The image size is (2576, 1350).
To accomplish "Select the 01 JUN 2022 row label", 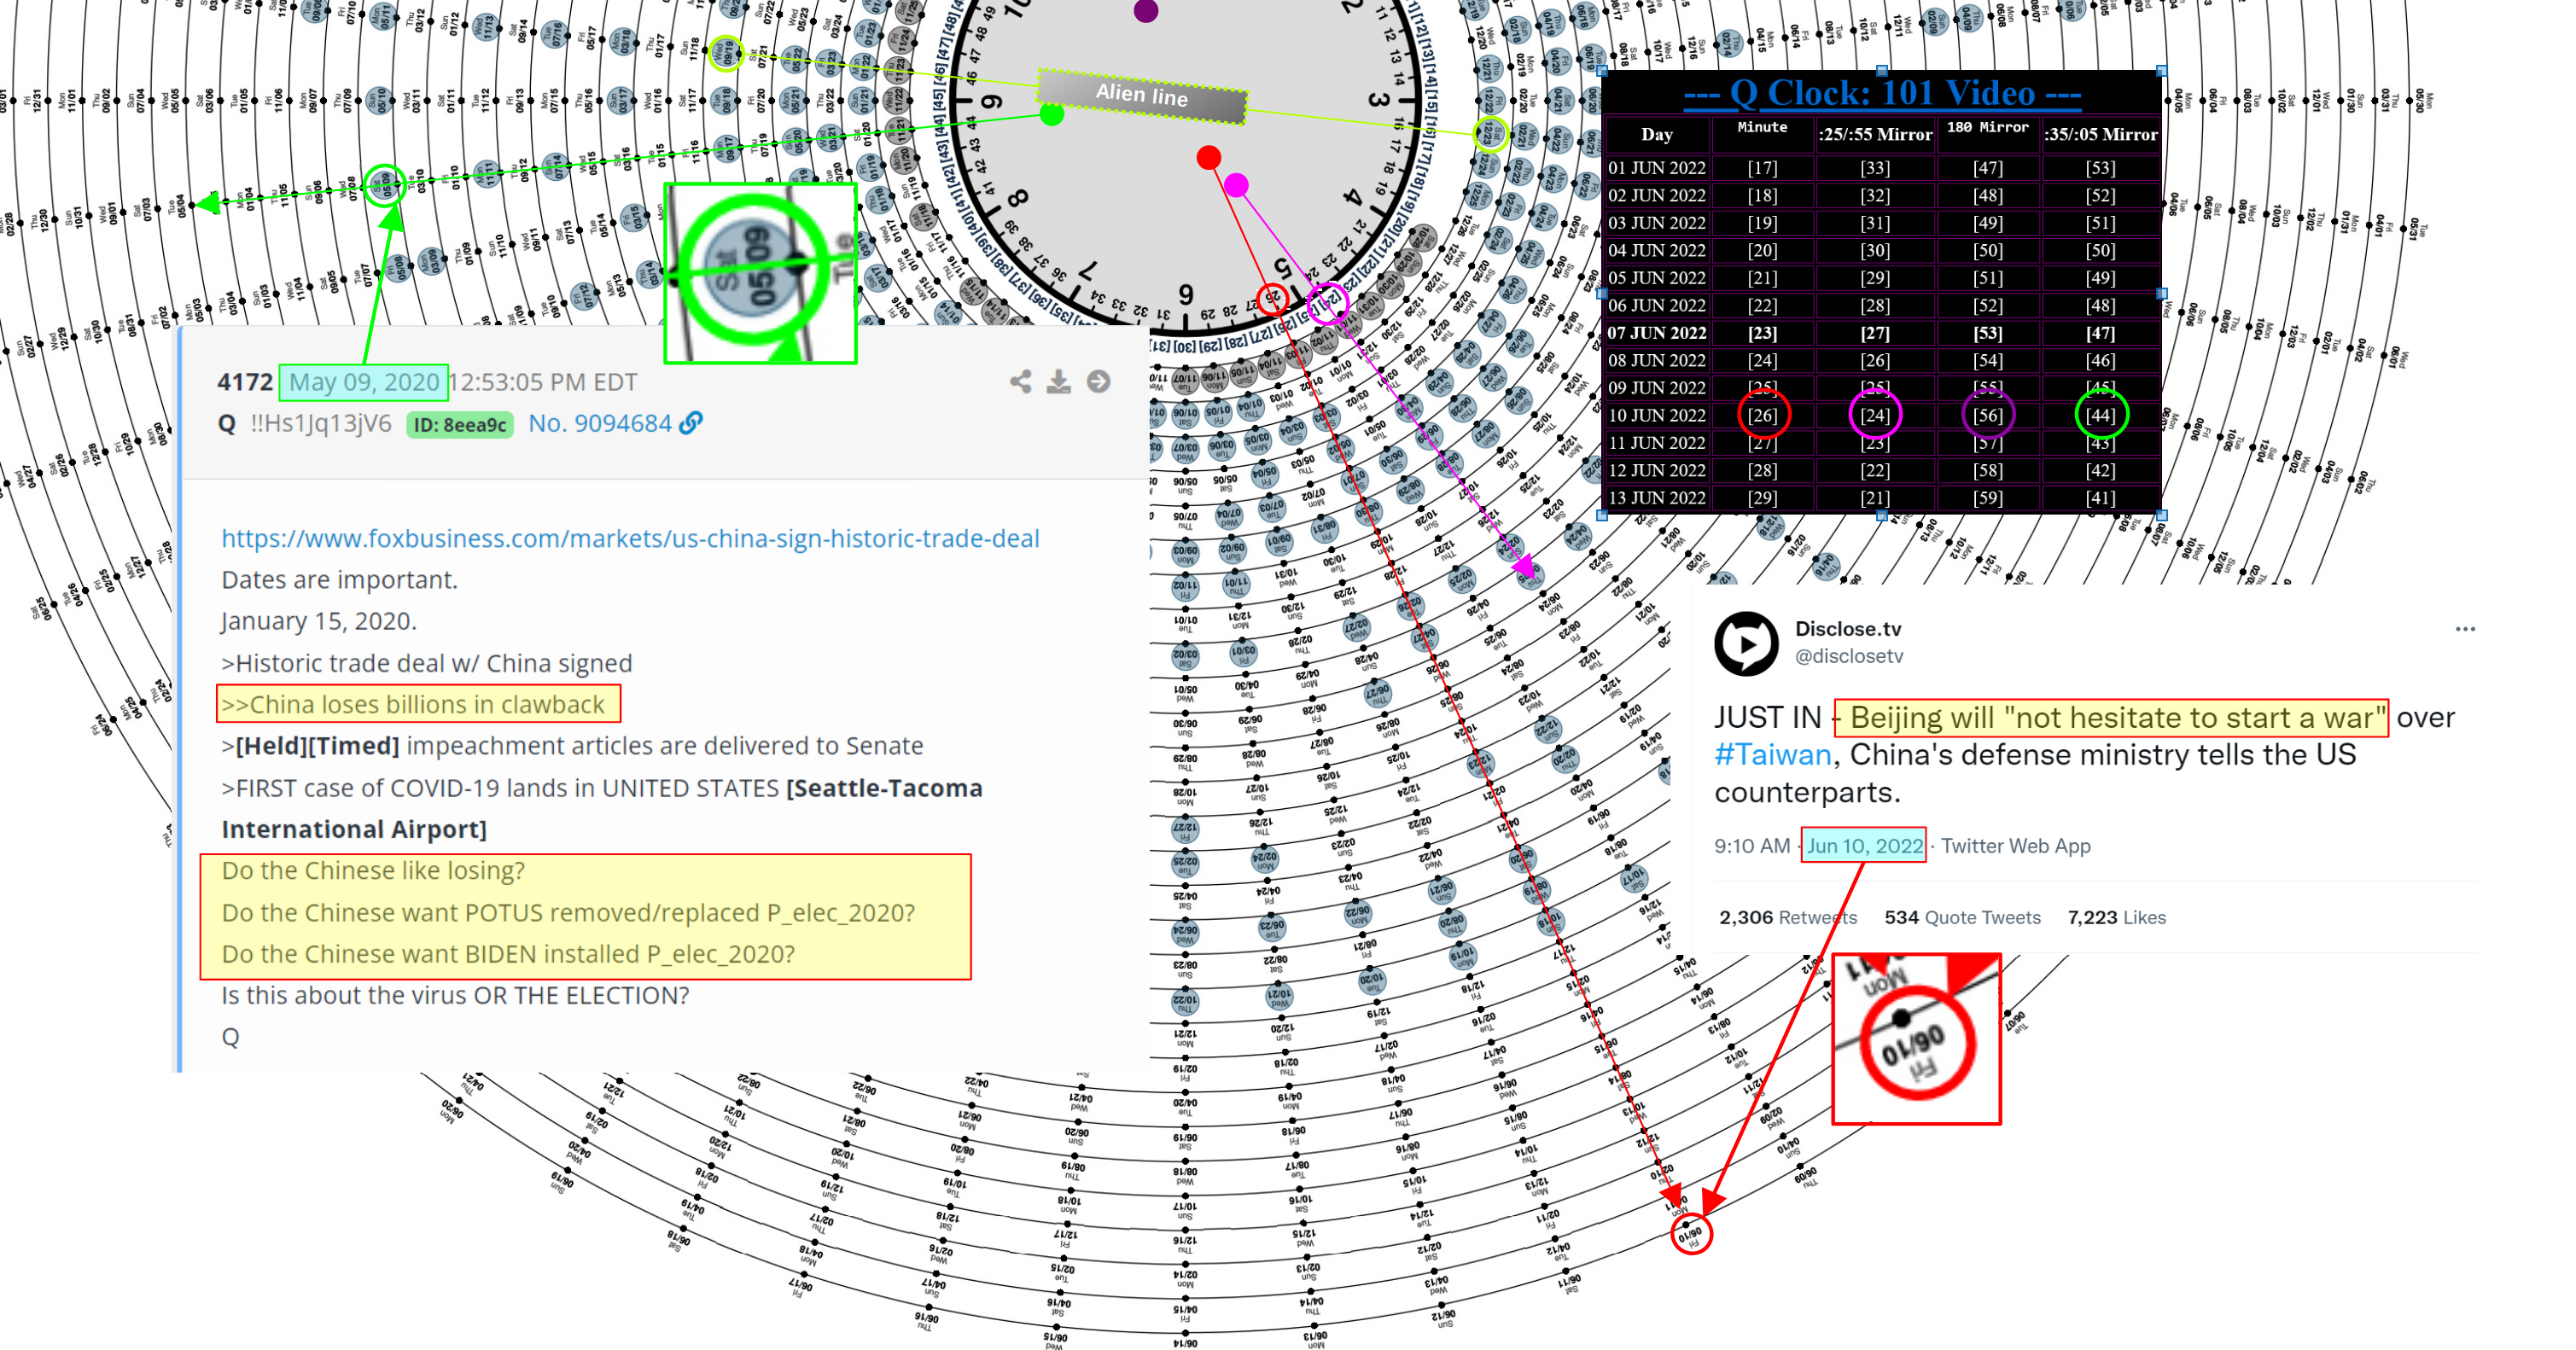I will (x=1656, y=168).
